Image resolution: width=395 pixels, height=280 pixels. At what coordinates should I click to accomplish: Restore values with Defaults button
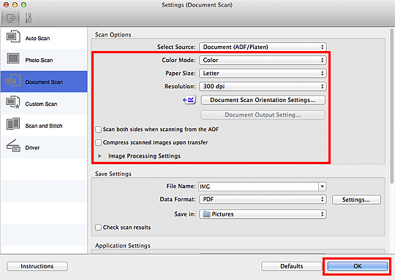click(x=292, y=266)
